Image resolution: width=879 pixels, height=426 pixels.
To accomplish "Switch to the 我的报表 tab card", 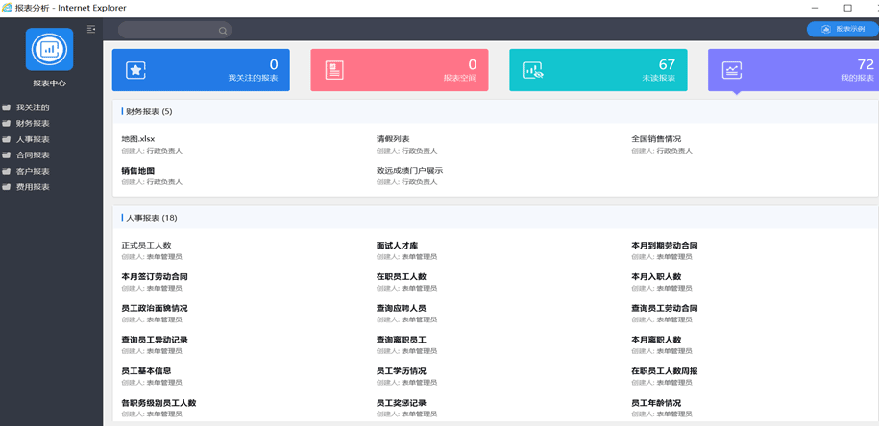I will pyautogui.click(x=793, y=70).
